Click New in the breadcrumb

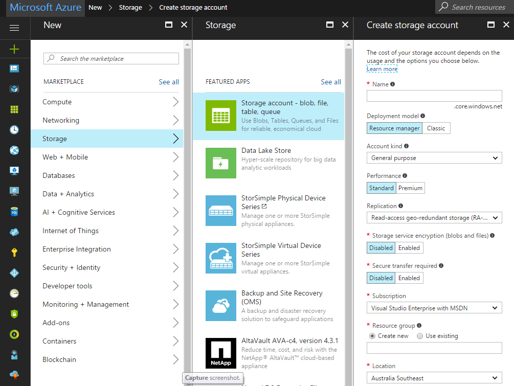click(95, 8)
